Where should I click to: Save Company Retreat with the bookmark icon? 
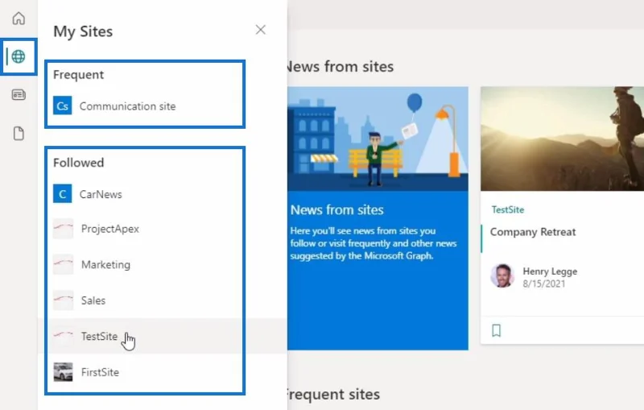point(496,330)
